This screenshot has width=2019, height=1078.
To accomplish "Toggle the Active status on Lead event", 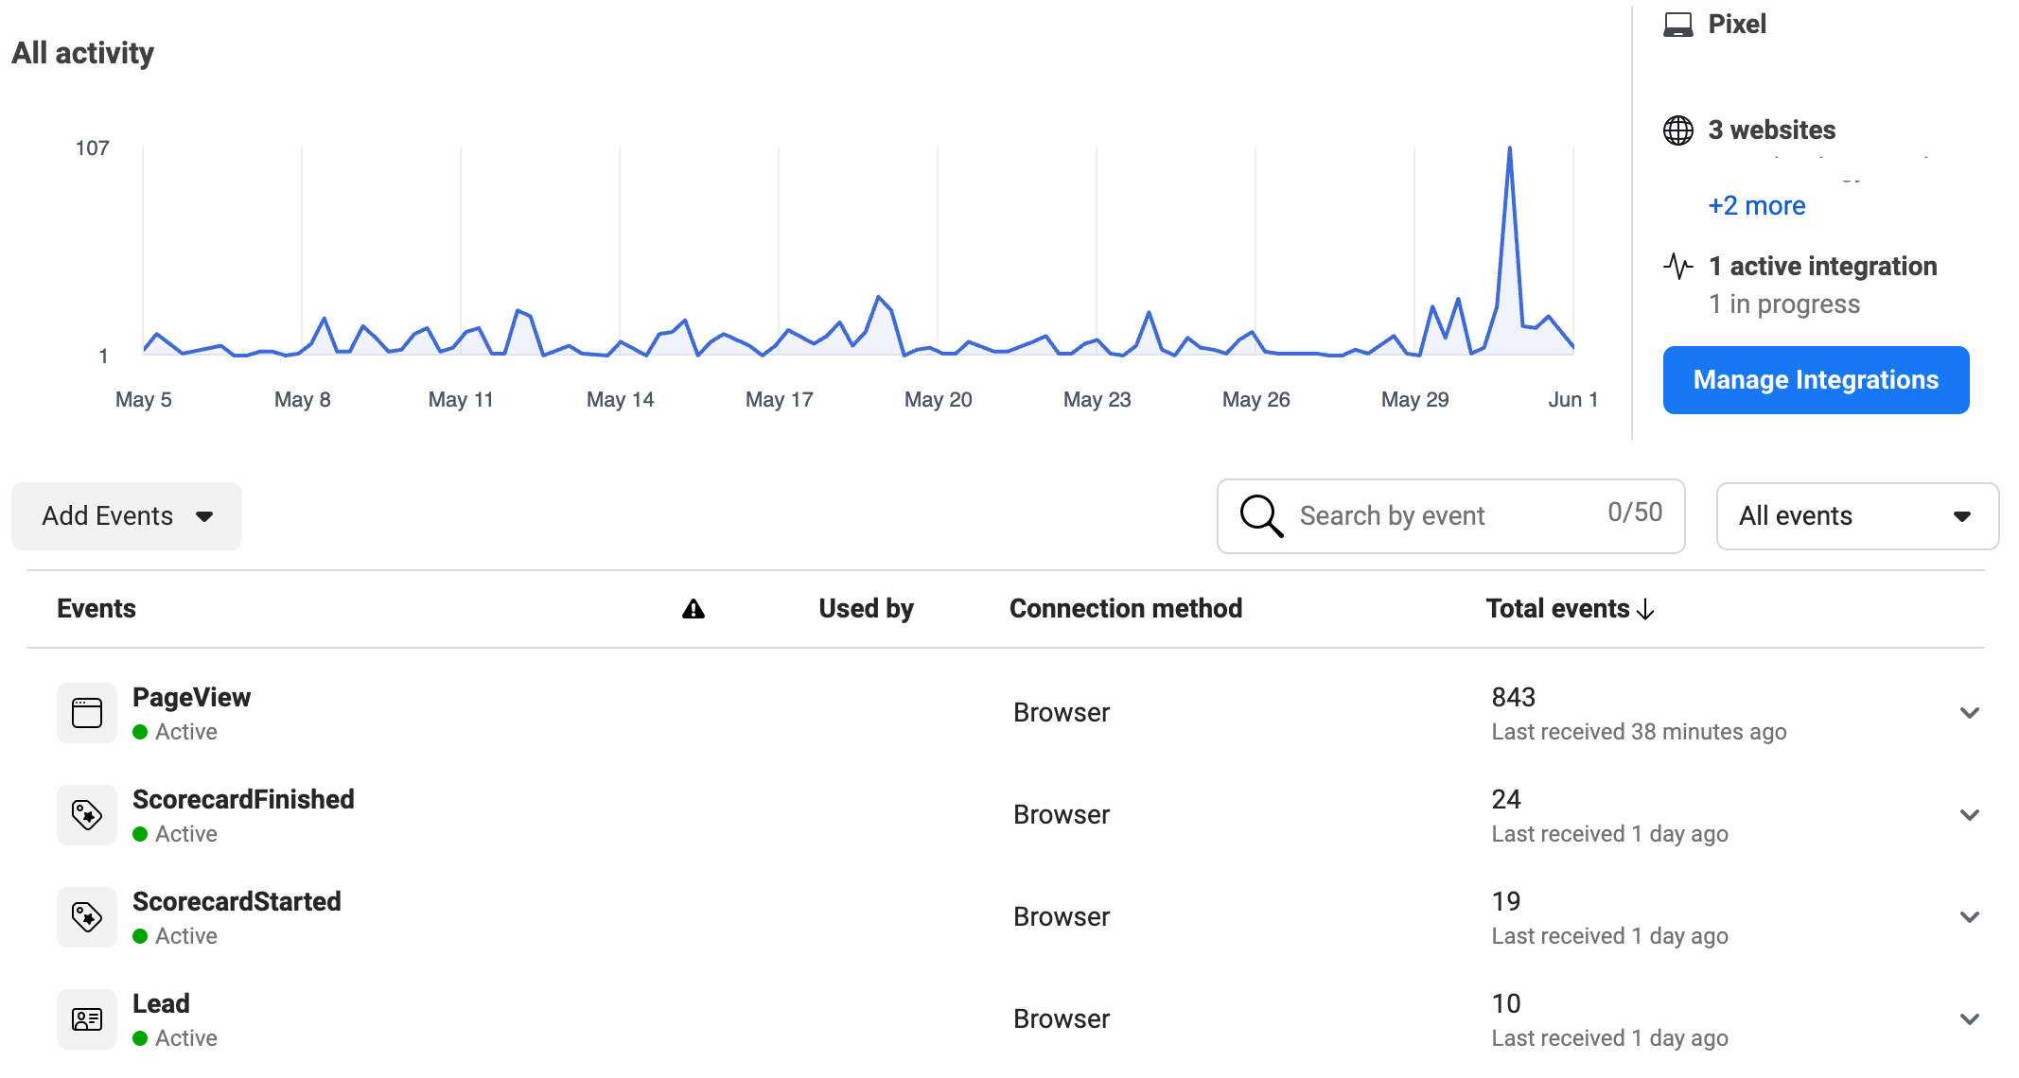I will [x=141, y=1037].
